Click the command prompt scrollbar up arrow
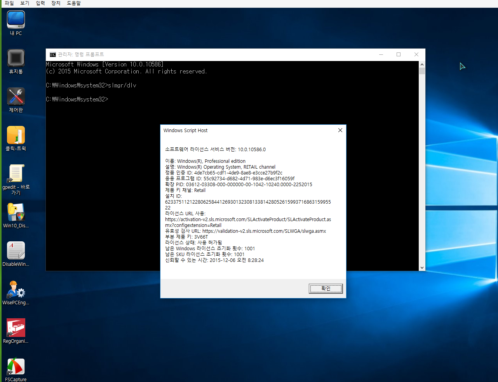The width and height of the screenshot is (498, 382). tap(422, 65)
